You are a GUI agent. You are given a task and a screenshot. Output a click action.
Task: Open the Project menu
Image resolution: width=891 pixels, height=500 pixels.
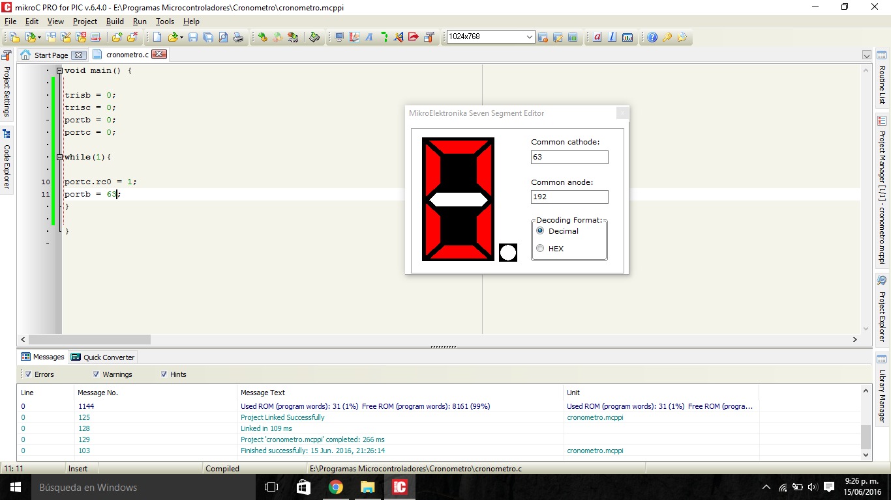(85, 21)
